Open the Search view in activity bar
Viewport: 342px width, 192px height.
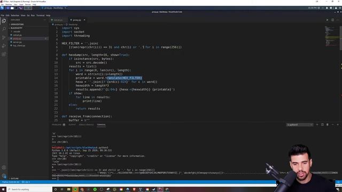pos(4,29)
